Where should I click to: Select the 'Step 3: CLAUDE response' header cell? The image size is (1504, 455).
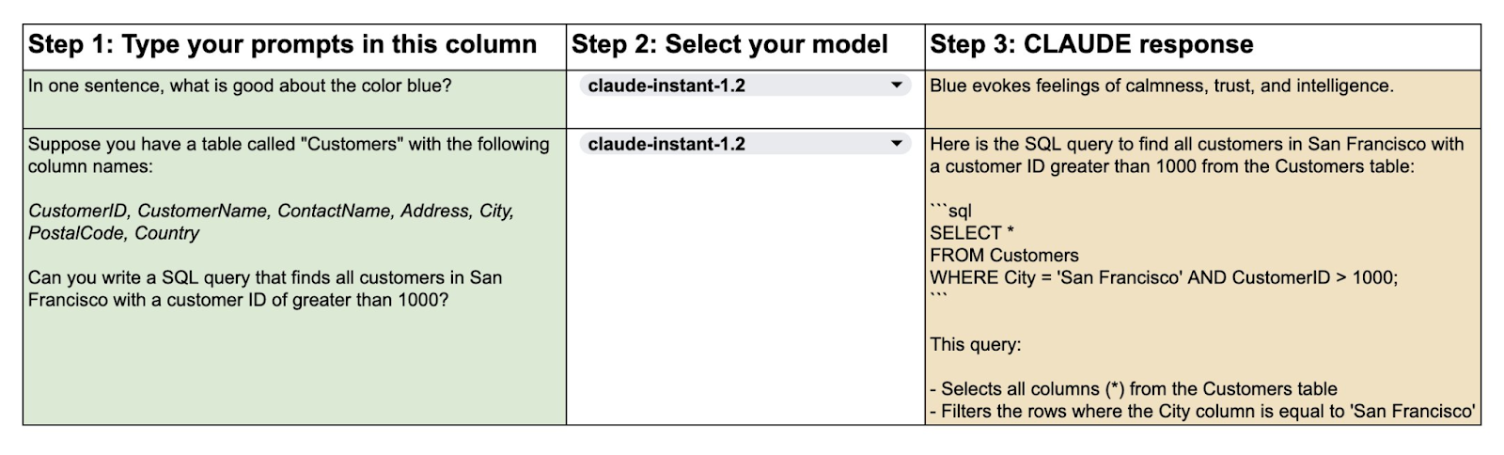1202,46
